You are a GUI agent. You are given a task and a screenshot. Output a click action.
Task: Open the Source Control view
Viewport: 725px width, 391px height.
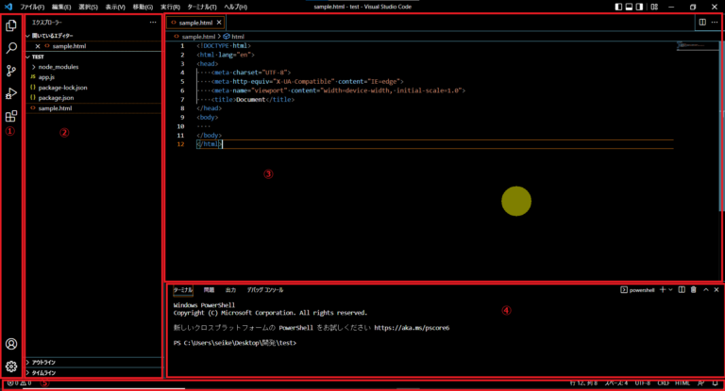click(x=11, y=71)
